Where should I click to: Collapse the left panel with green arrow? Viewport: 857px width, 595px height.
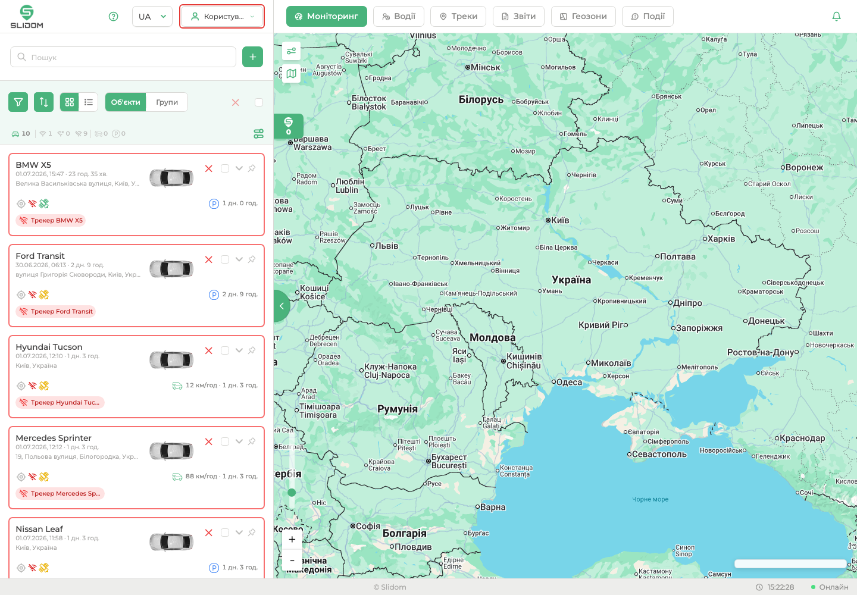(282, 306)
